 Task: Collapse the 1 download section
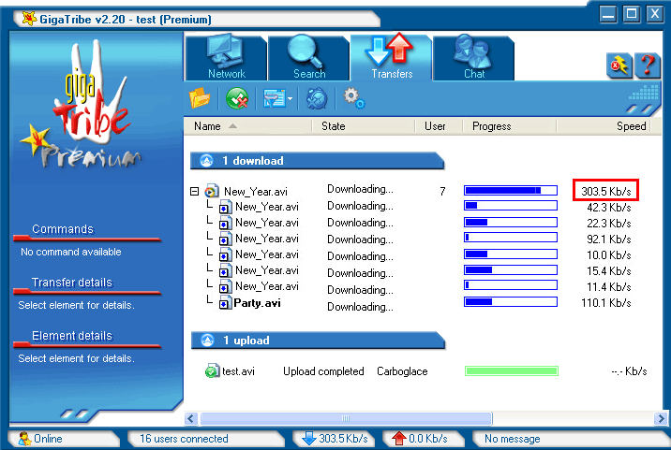(x=207, y=161)
